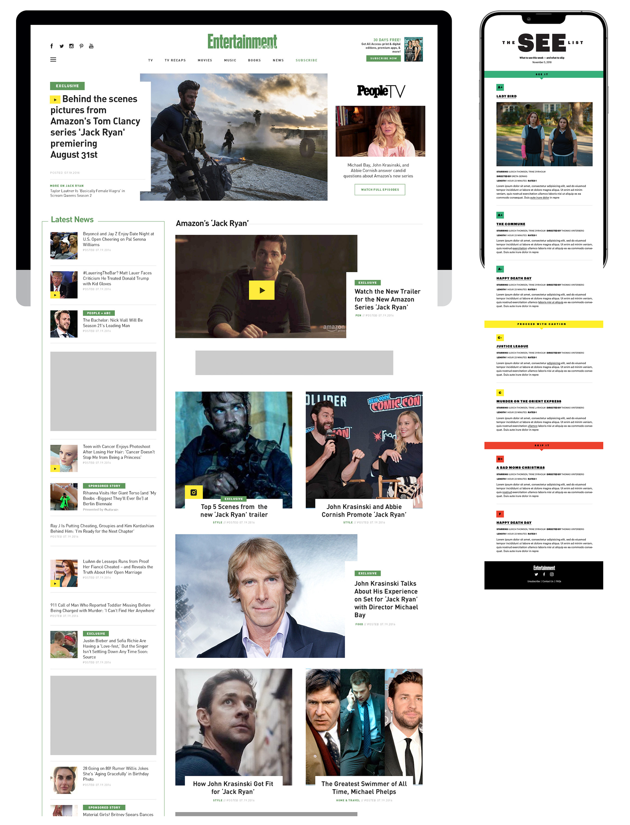The height and width of the screenshot is (825, 630).
Task: Click the D+ badge above A Bad Moms Christmas
Action: click(x=500, y=459)
